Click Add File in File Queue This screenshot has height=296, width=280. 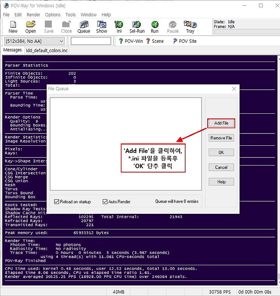click(x=221, y=123)
